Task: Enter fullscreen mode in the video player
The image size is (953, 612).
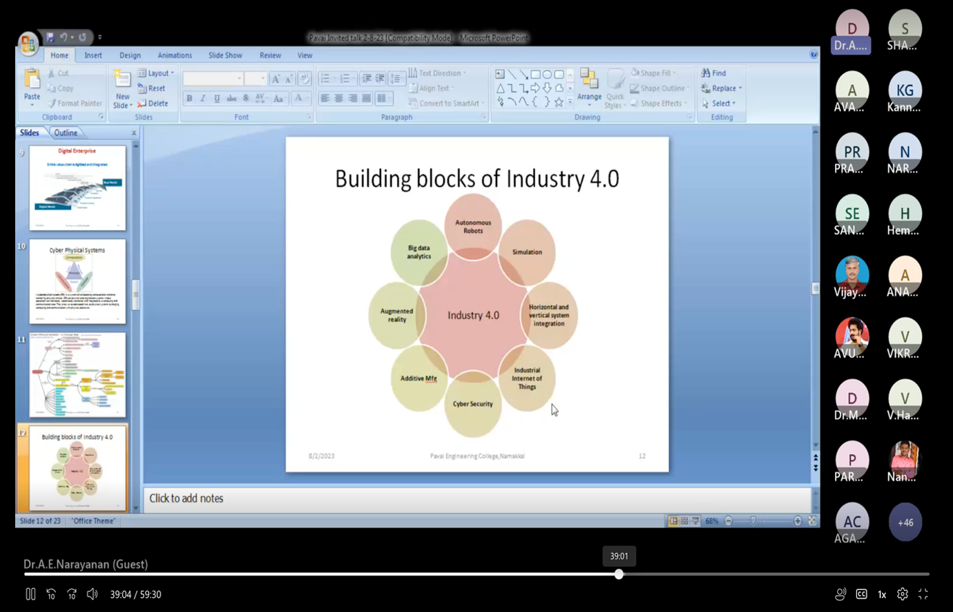Action: click(x=923, y=594)
